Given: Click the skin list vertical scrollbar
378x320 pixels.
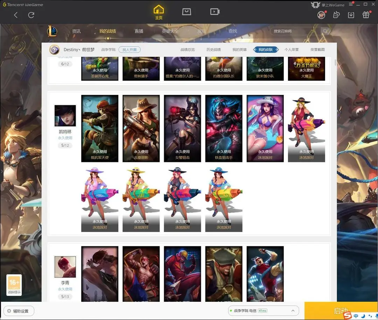Looking at the screenshot, I should (x=335, y=63).
